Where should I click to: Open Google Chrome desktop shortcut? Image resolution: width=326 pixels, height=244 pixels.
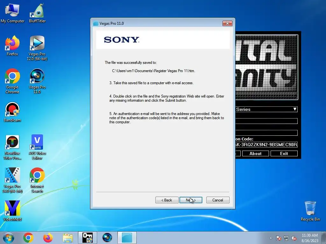pos(12,81)
